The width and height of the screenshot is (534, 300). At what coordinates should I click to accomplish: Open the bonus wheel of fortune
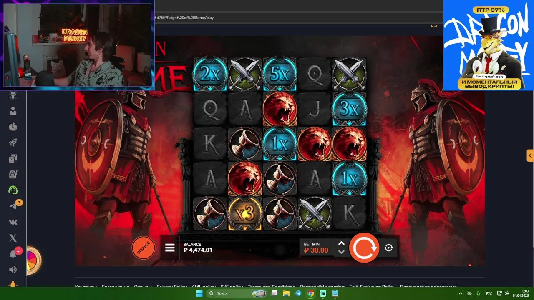33,260
